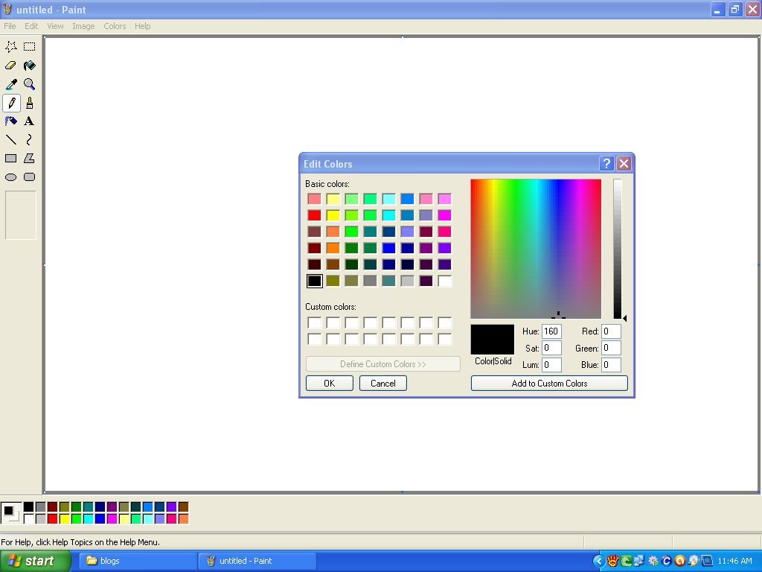The image size is (762, 572).
Task: Select the Airbrush tool
Action: (10, 121)
